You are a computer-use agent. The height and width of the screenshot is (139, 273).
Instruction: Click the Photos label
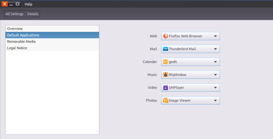tap(151, 100)
